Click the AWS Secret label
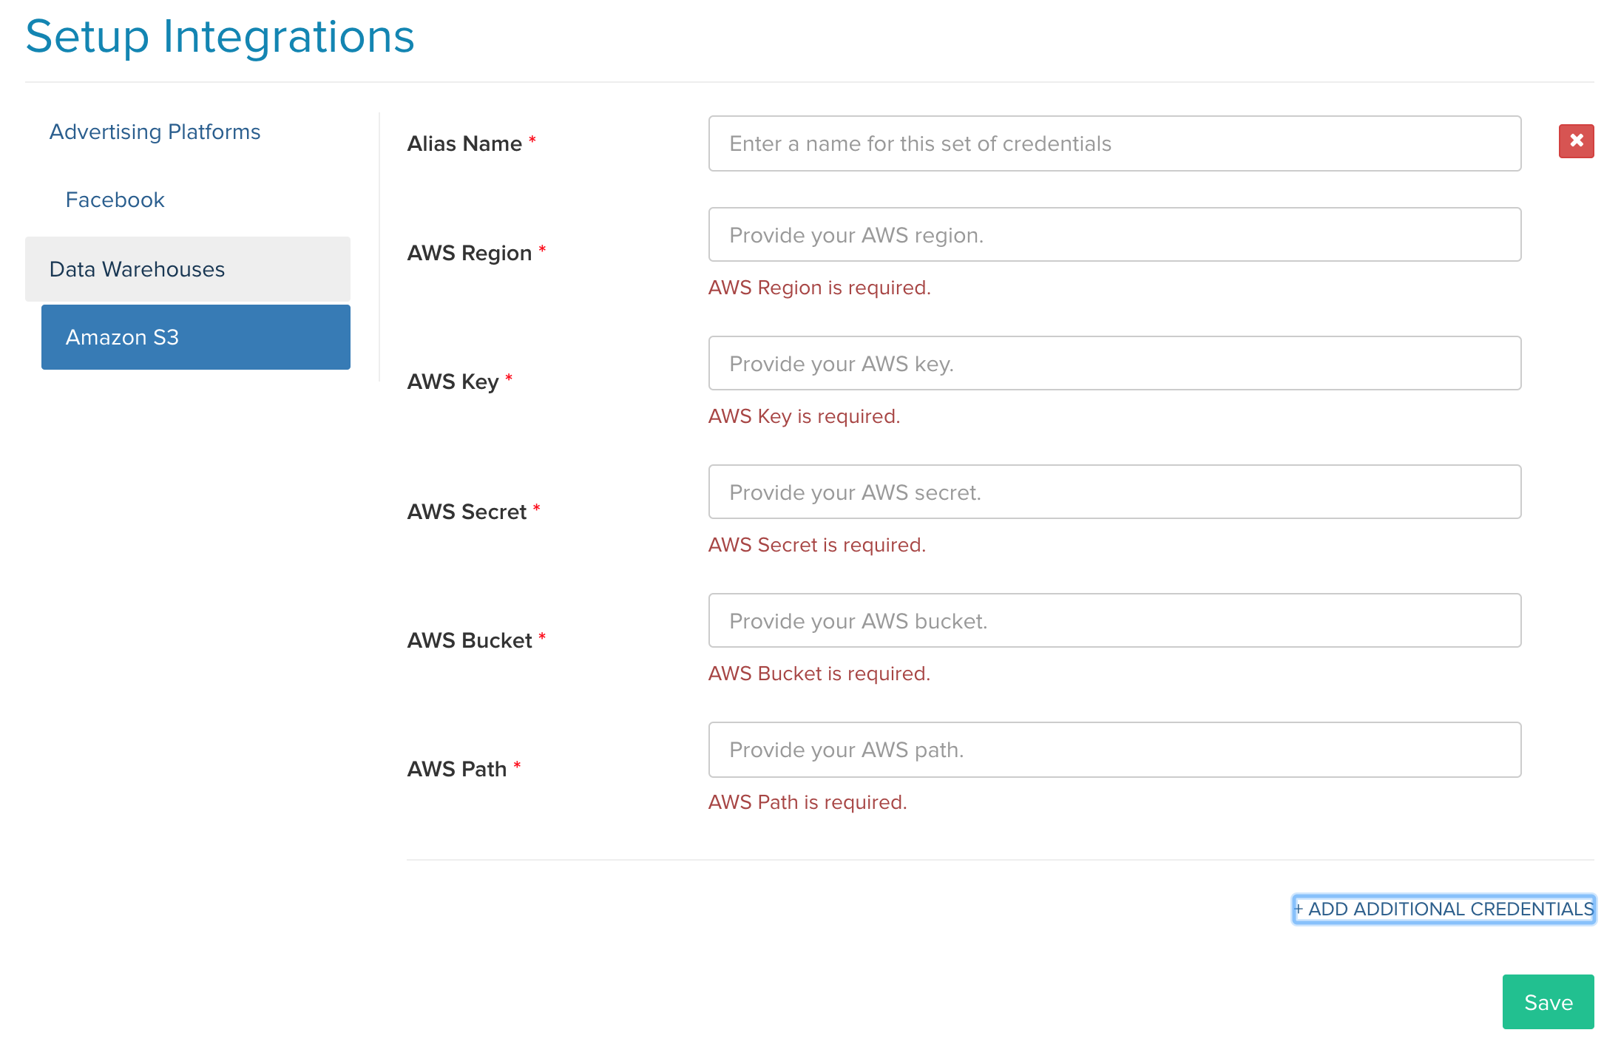This screenshot has width=1621, height=1044. (x=467, y=512)
